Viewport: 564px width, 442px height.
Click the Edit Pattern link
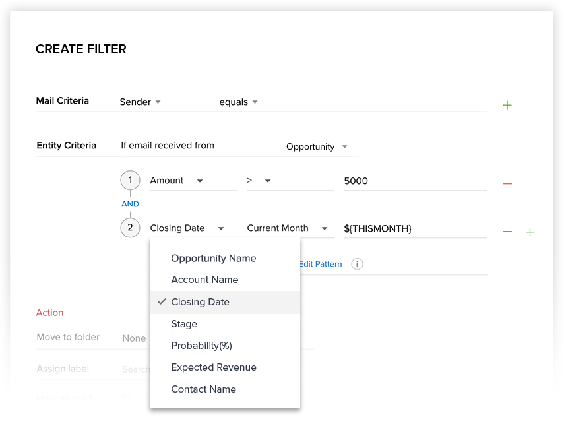[321, 264]
